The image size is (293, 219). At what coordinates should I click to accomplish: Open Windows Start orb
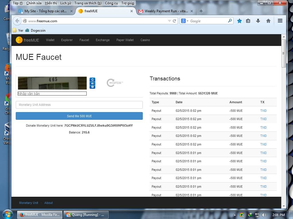click(x=7, y=214)
